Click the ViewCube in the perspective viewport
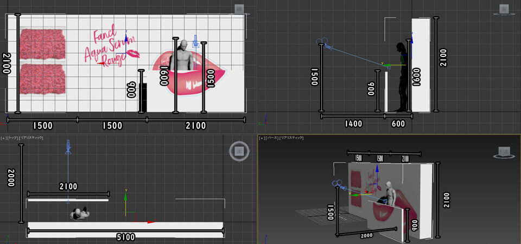 (504, 152)
